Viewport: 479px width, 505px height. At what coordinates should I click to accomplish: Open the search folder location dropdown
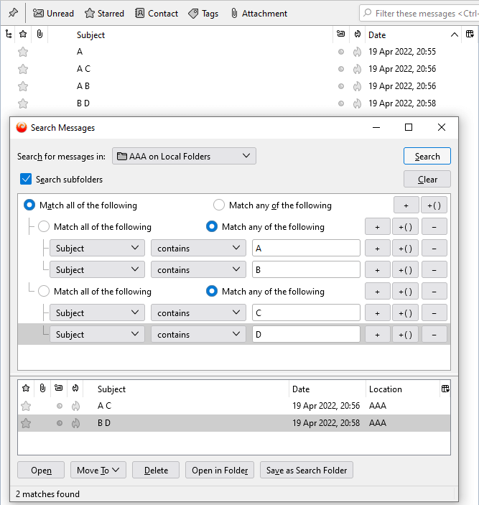184,156
